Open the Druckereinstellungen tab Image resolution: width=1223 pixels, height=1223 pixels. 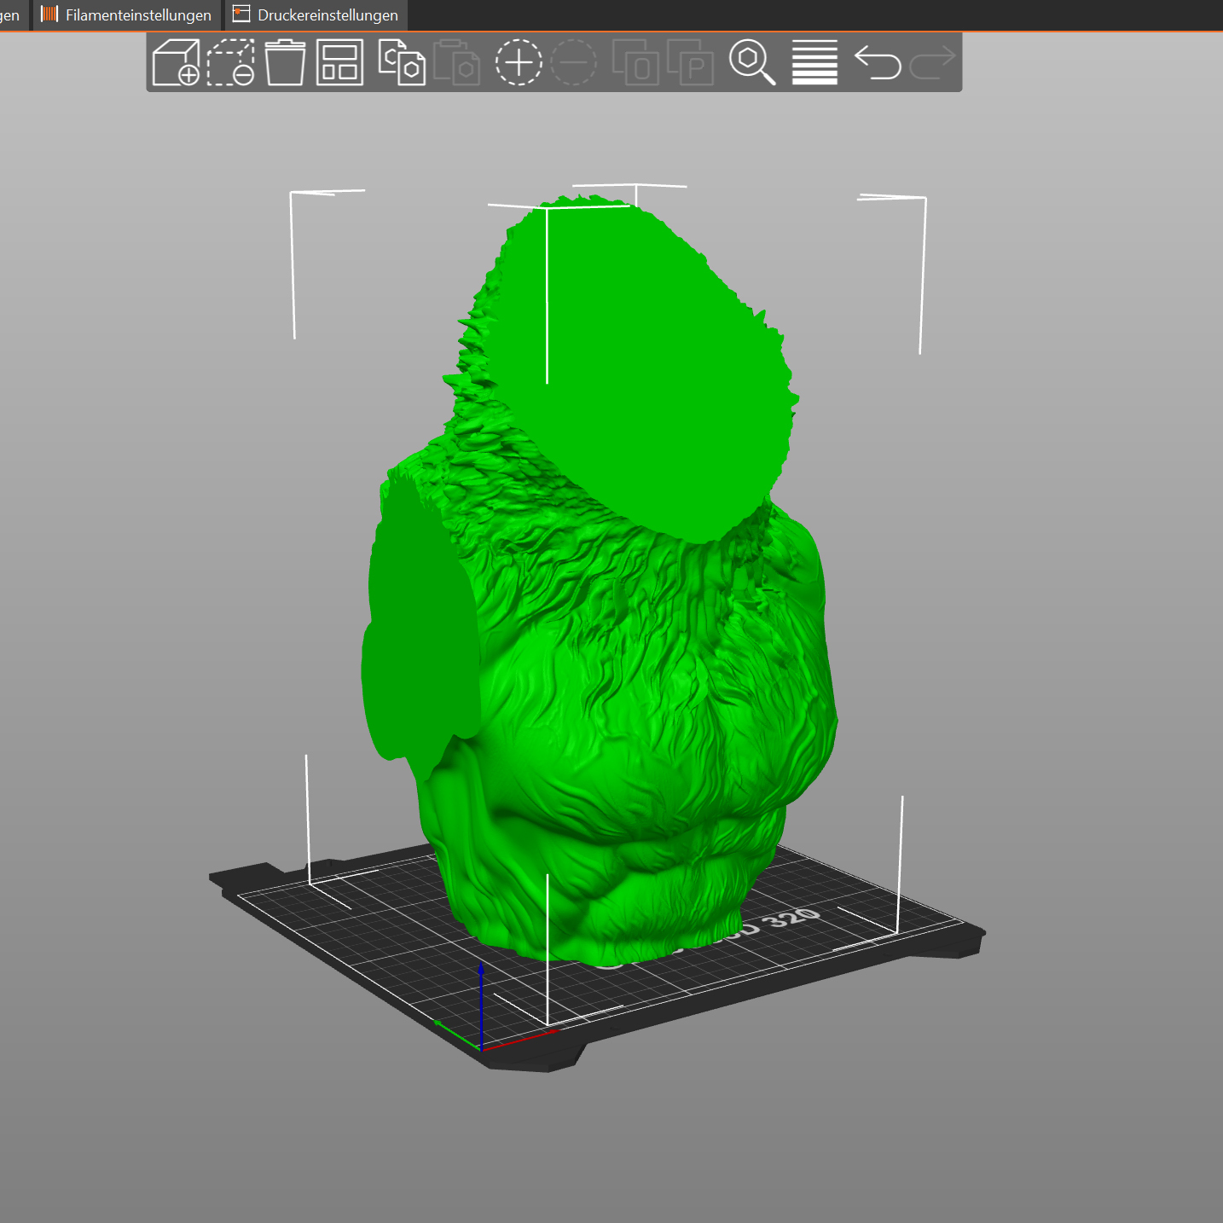point(316,15)
